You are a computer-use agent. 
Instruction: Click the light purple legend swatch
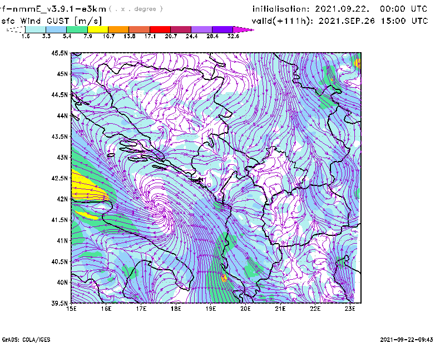(201, 29)
